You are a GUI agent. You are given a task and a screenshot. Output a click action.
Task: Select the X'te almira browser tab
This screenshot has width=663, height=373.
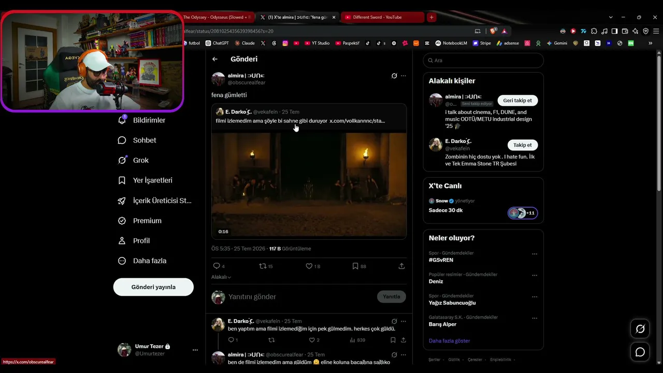pos(298,17)
